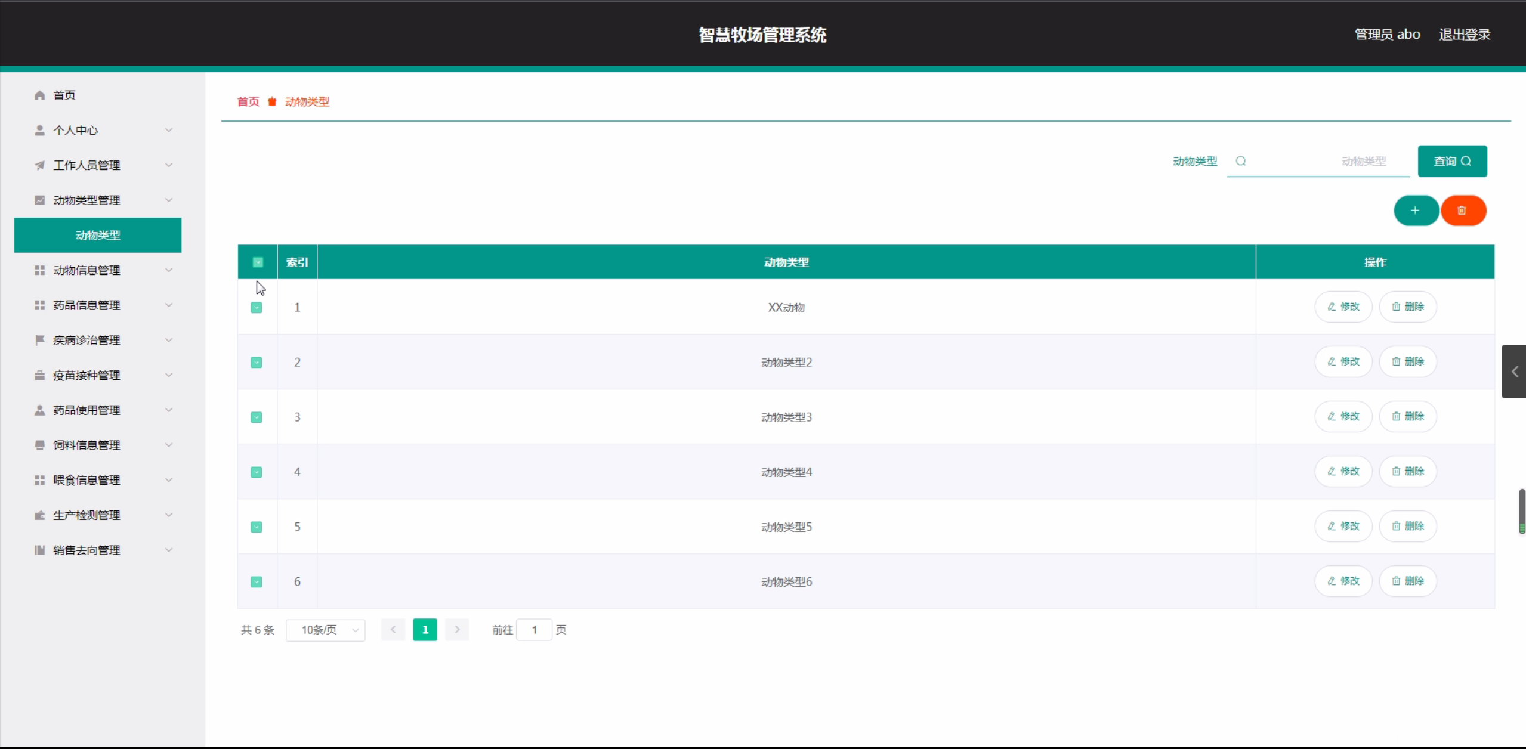Click the page jump number input

[534, 630]
